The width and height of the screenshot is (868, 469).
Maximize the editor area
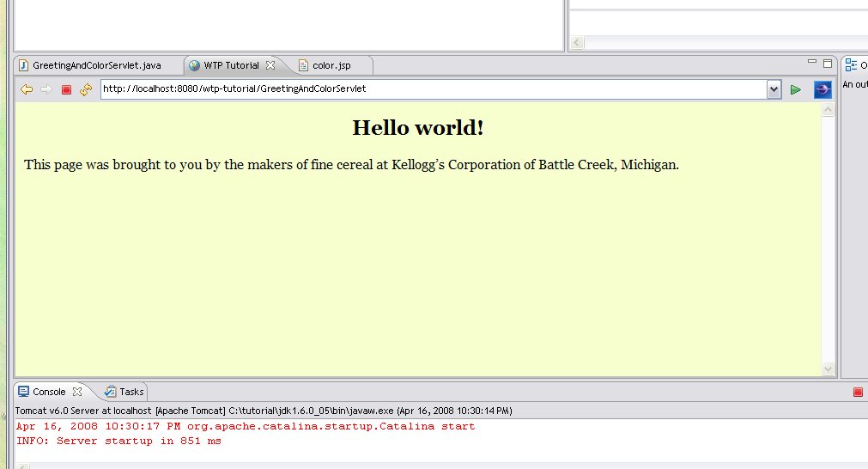coord(828,63)
